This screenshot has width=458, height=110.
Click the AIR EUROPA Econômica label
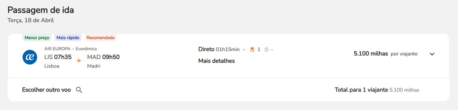(x=71, y=49)
